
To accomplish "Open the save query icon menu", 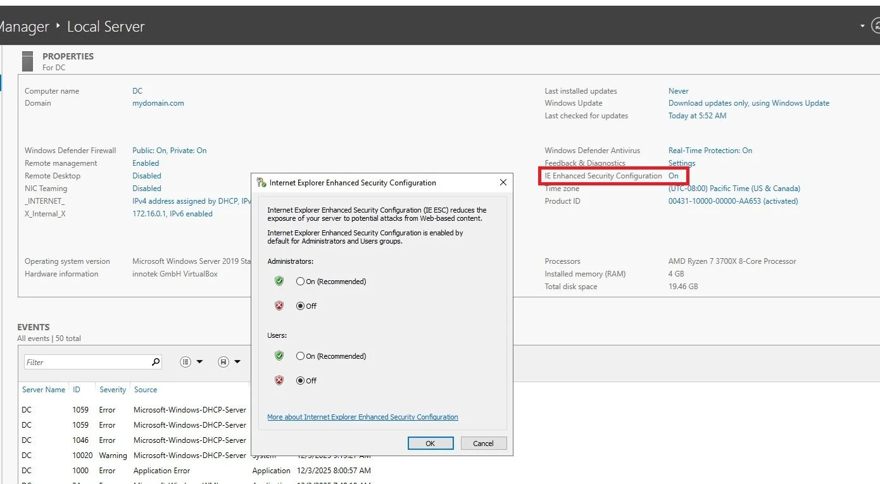I will pos(223,362).
